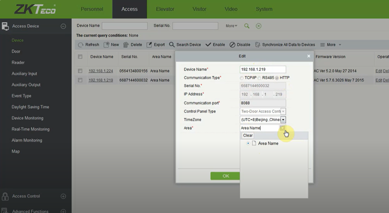The height and width of the screenshot is (213, 389).
Task: Open Reader in the sidebar
Action: coord(18,62)
